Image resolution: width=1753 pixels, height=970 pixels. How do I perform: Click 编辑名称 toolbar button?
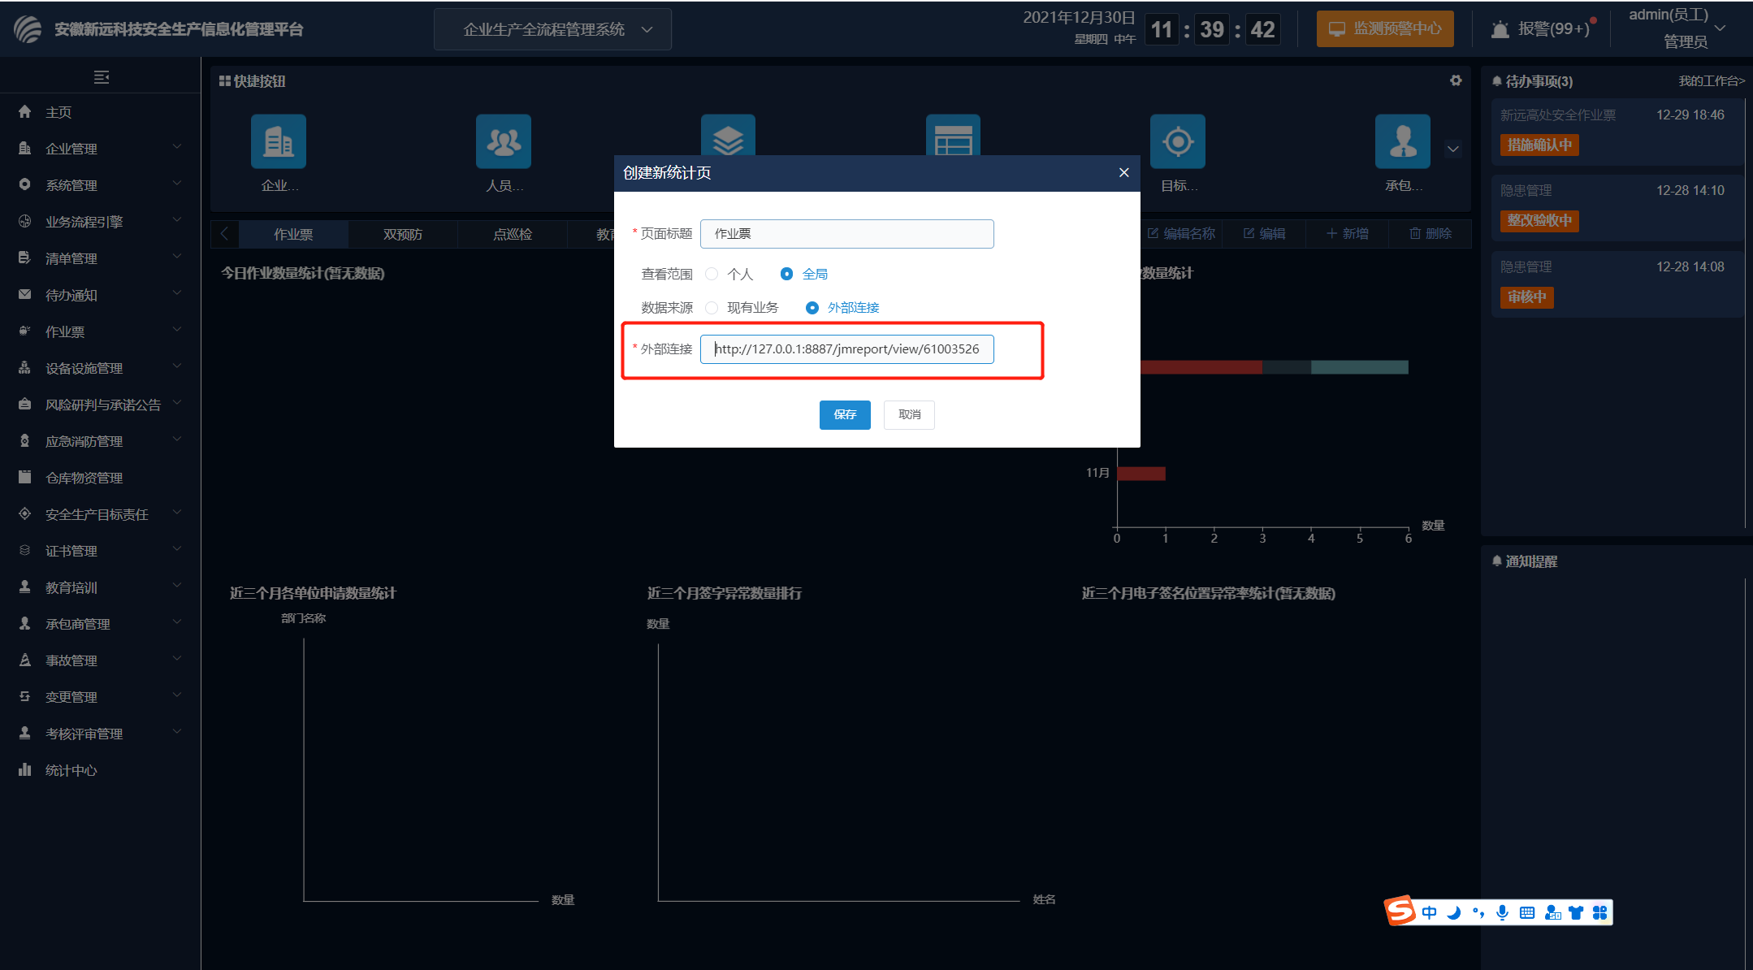click(1181, 234)
